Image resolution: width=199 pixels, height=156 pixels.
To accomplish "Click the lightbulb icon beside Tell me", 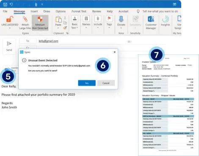I will pos(138,11).
